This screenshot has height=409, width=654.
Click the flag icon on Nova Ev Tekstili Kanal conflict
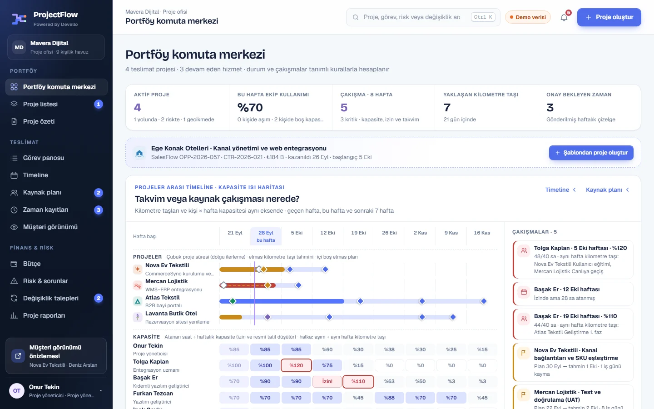coord(524,353)
